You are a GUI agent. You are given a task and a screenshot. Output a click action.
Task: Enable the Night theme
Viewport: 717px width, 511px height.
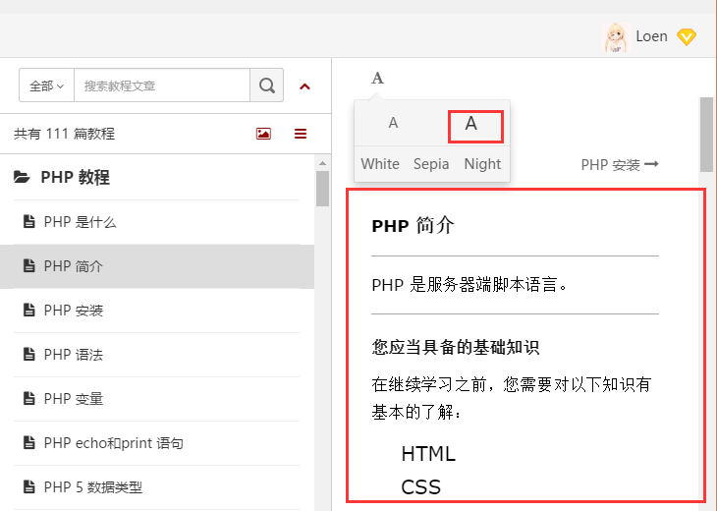click(482, 164)
